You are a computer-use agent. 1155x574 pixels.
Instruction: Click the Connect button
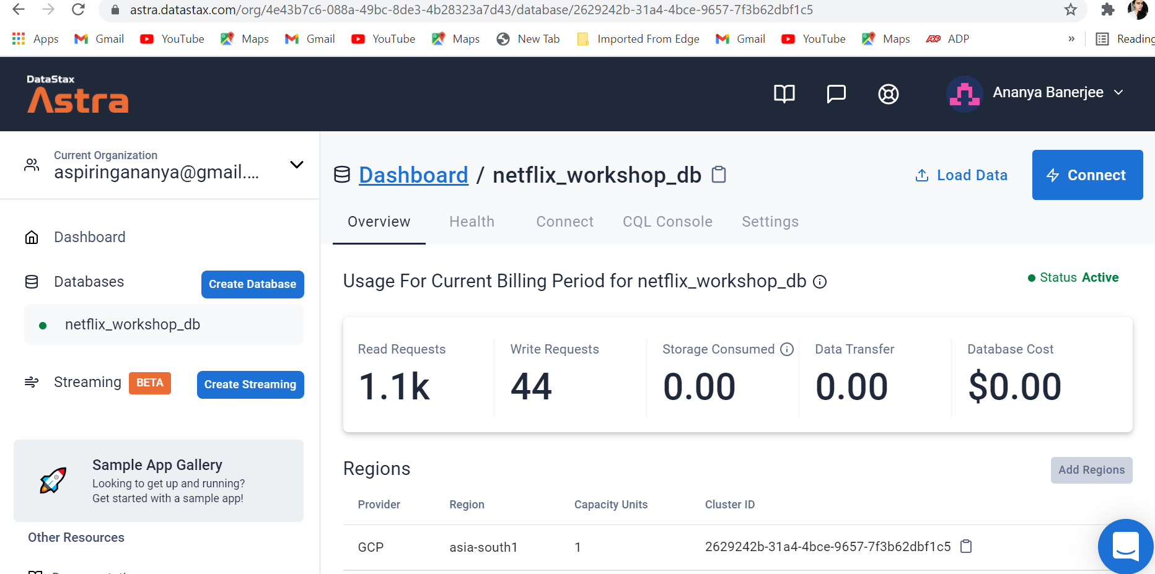pyautogui.click(x=1087, y=175)
